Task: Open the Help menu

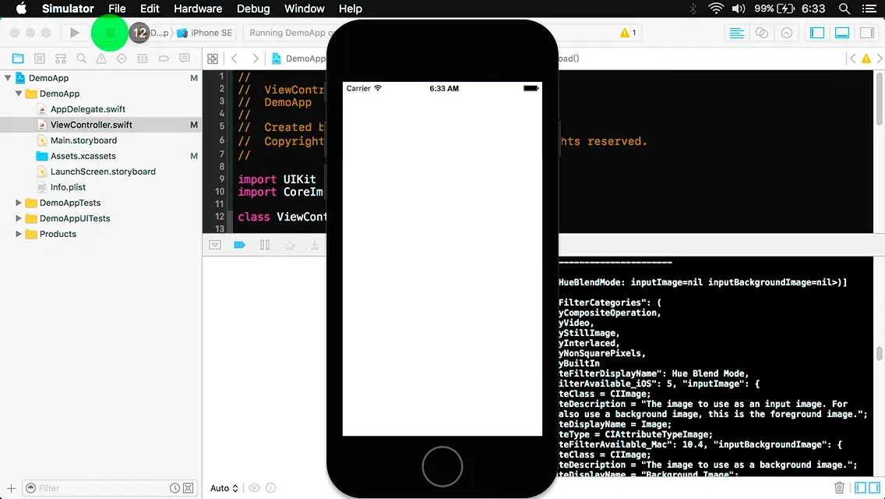Action: [350, 9]
